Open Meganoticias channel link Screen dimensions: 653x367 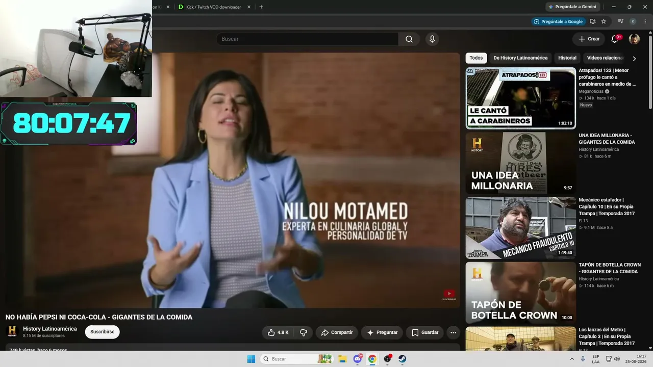tap(591, 91)
